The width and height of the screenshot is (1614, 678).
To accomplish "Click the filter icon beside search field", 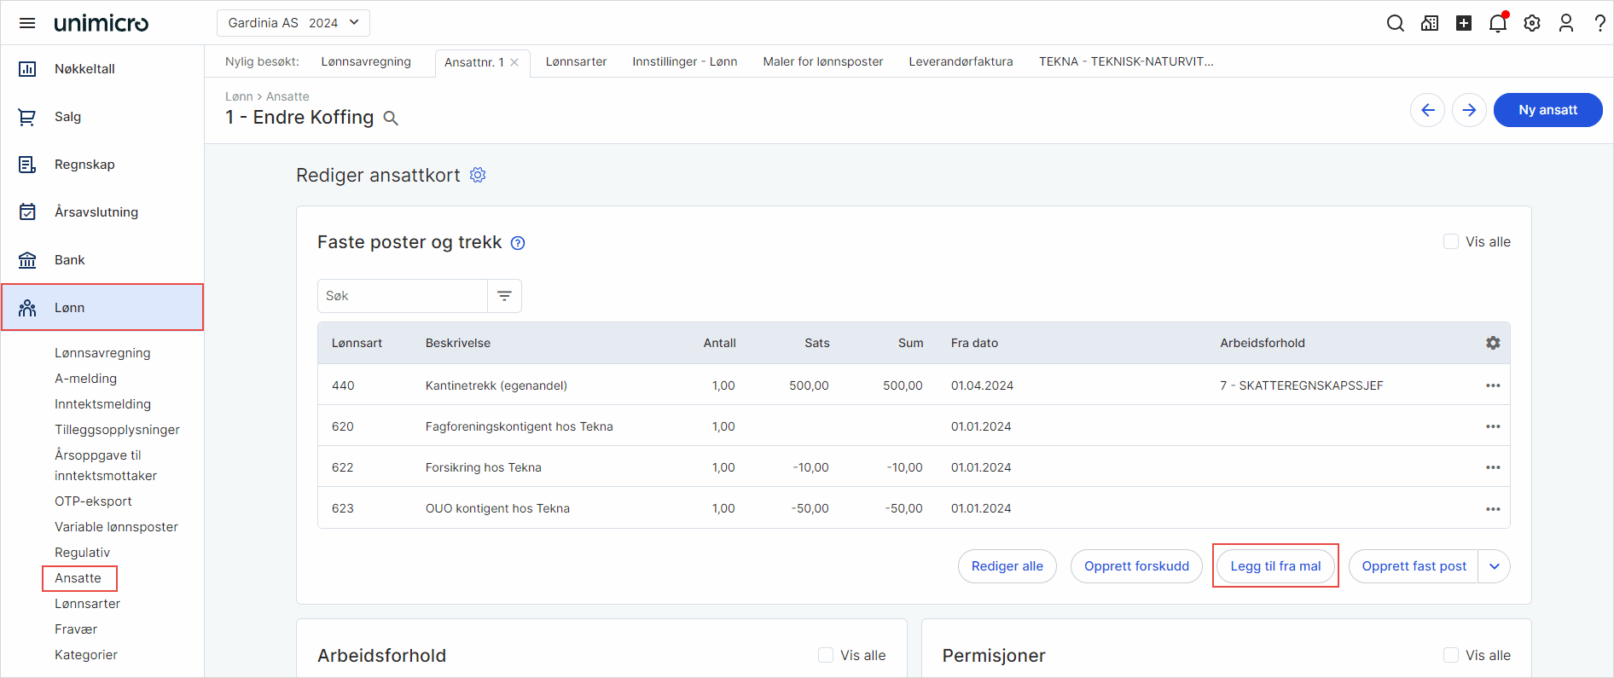I will coord(504,296).
